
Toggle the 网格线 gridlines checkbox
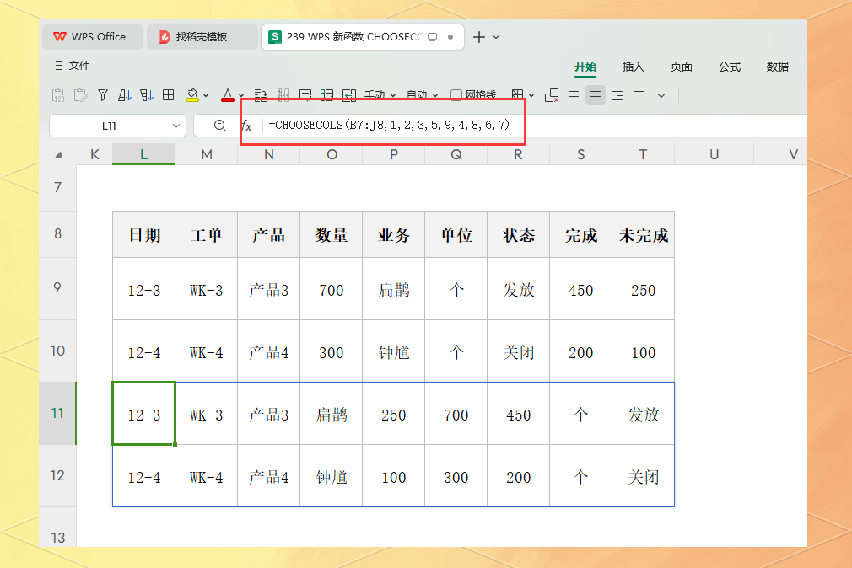pos(456,95)
